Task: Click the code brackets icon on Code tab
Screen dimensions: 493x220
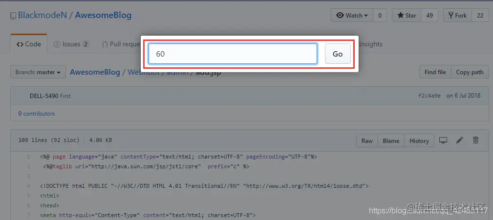Action: click(x=20, y=44)
